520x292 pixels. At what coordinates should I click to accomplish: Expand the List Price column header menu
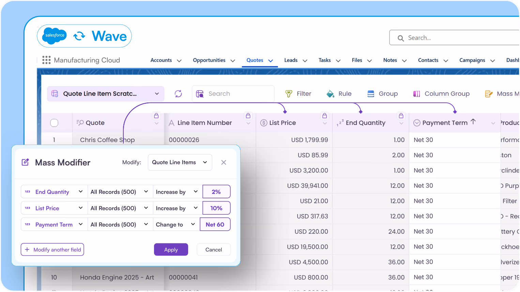325,123
